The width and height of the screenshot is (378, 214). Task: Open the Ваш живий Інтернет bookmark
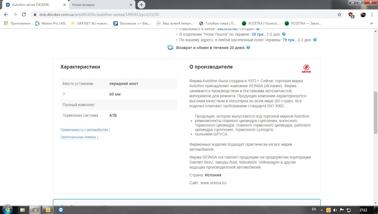coord(175,23)
